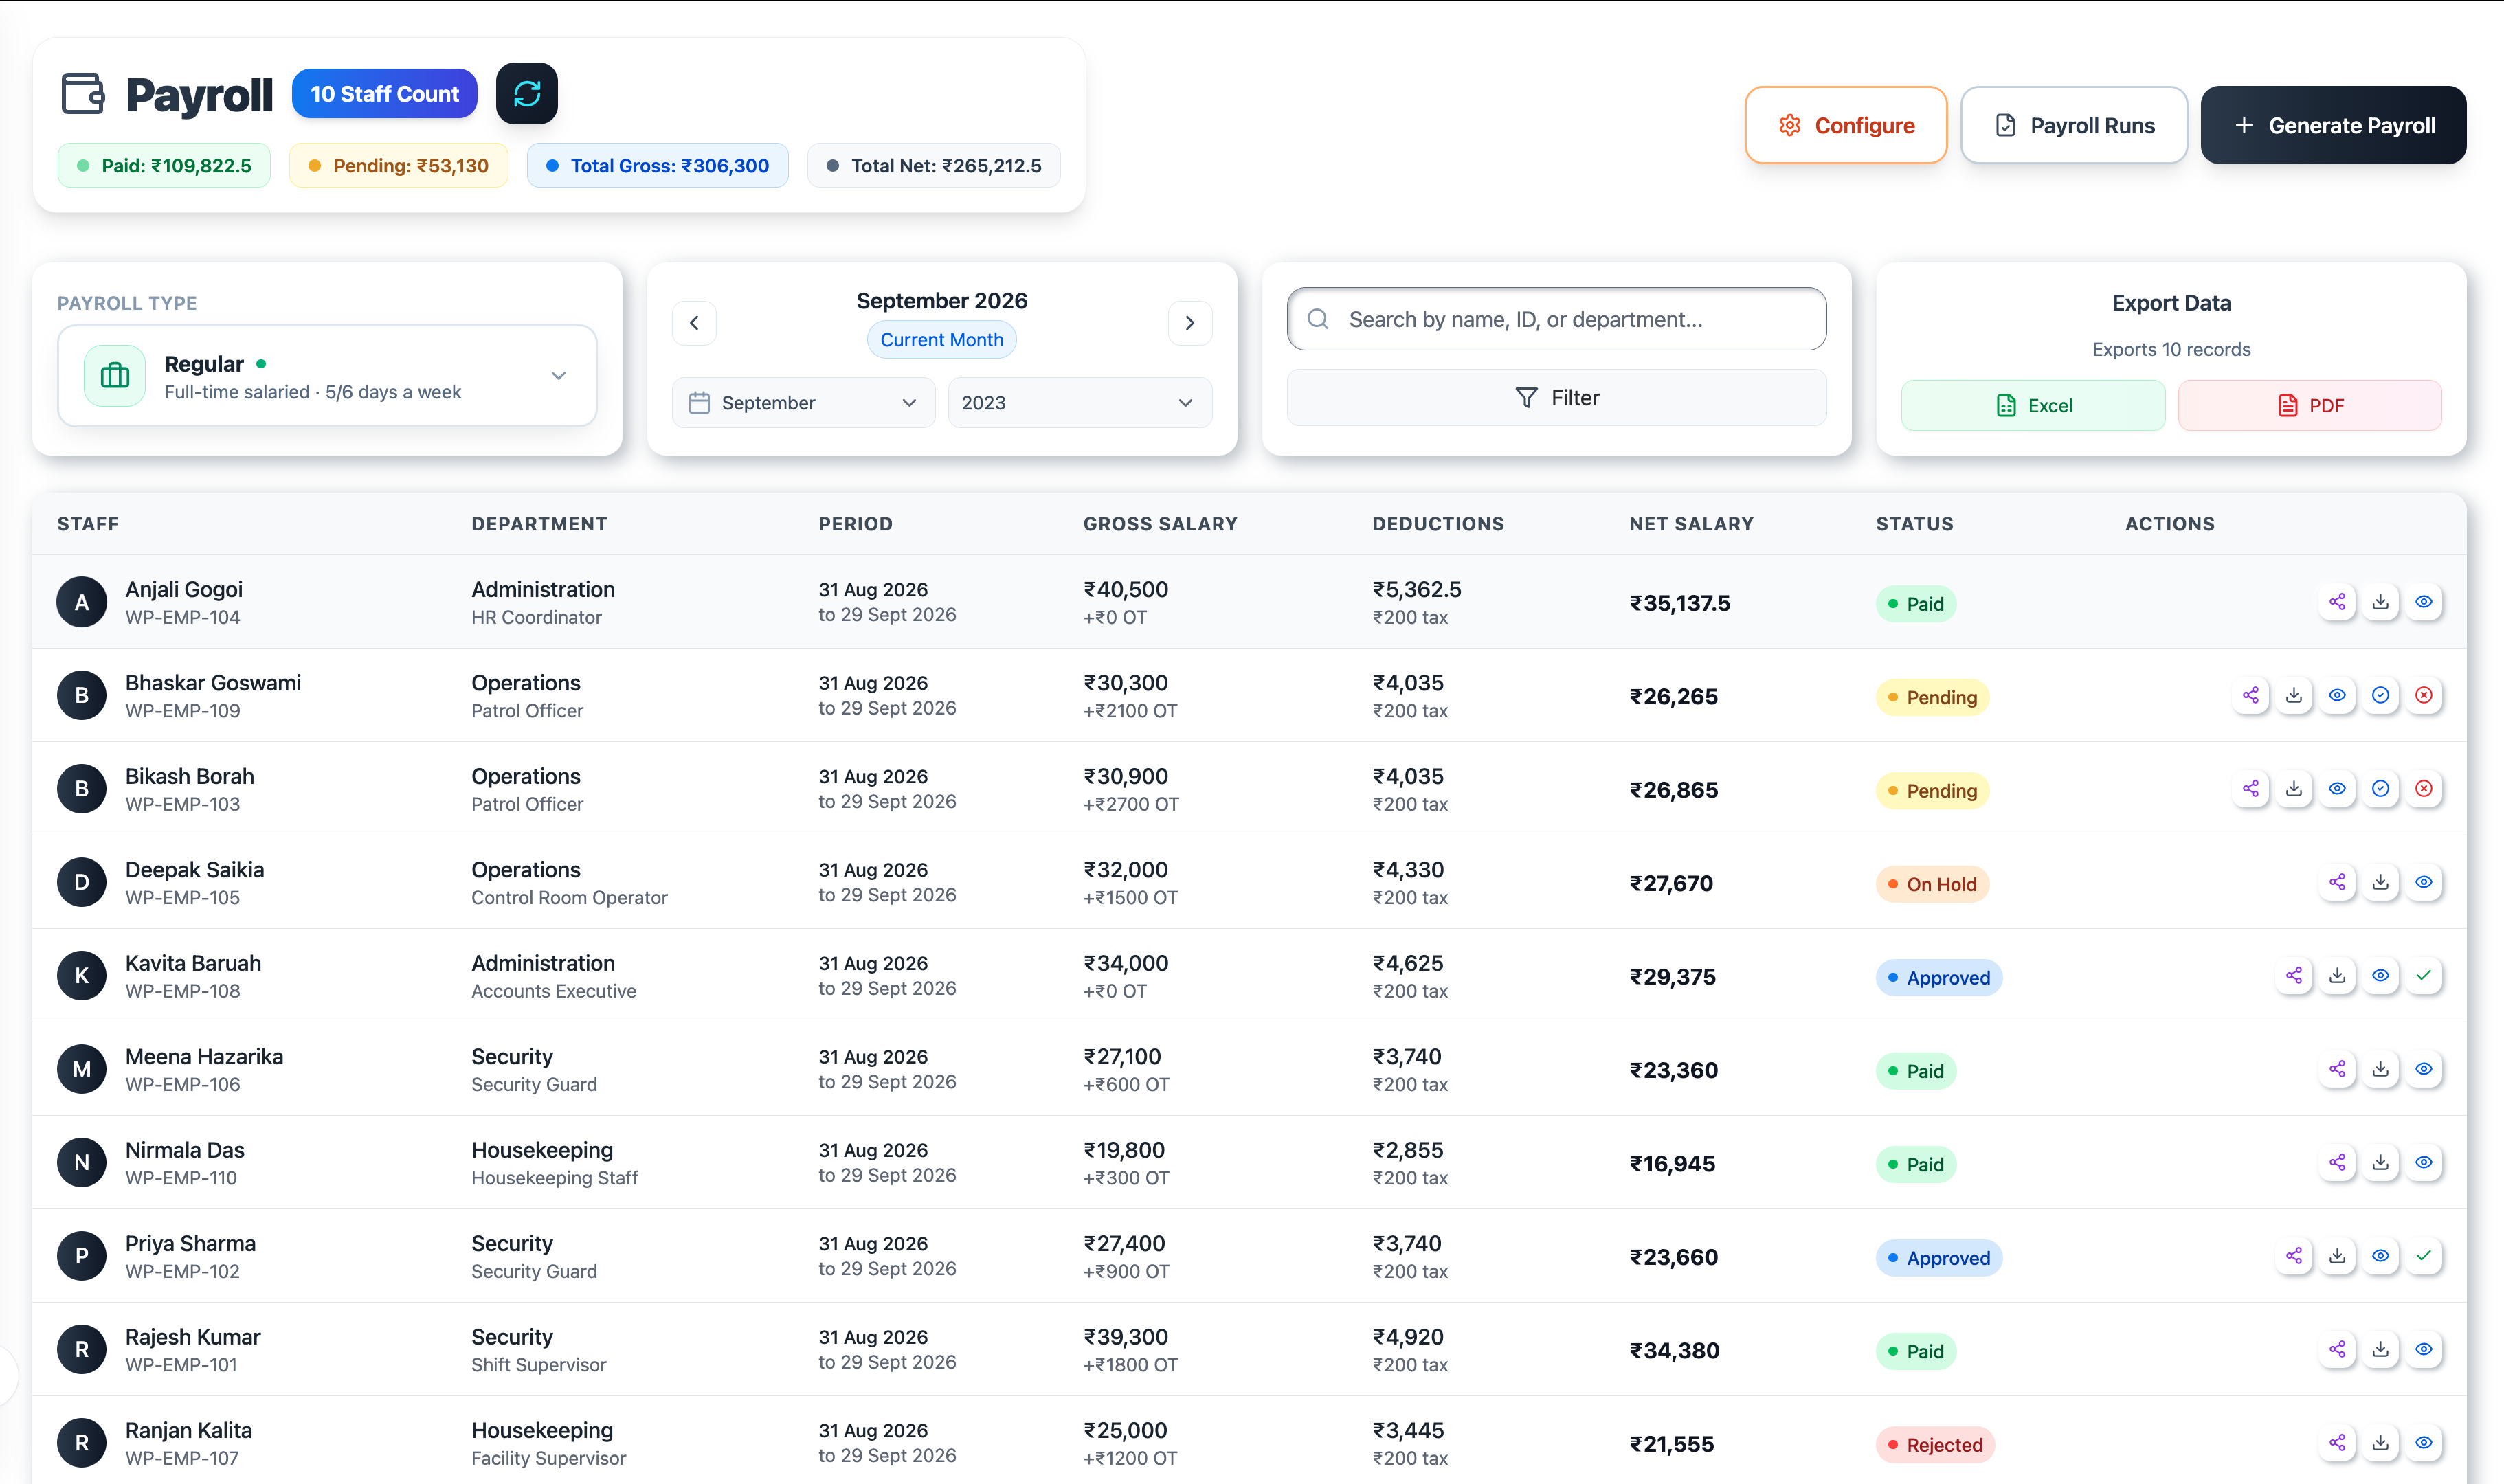Approve Bhaskar Goswami's pending payroll
Viewport: 2504px width, 1484px height.
coord(2381,695)
